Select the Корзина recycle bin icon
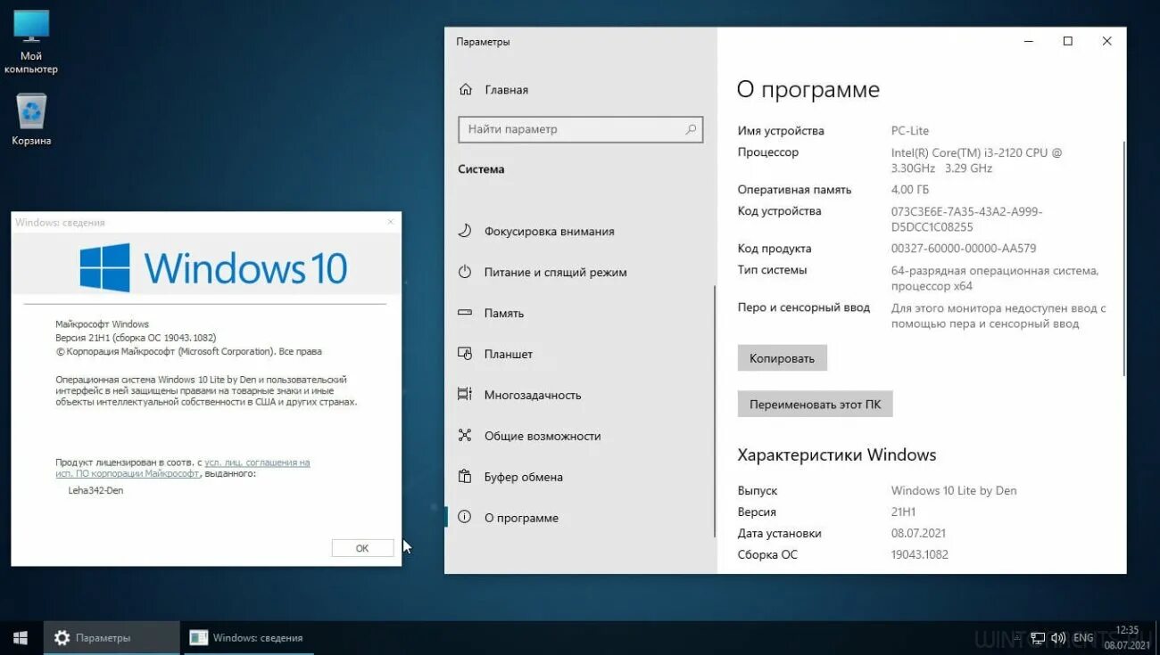The image size is (1160, 655). click(31, 119)
